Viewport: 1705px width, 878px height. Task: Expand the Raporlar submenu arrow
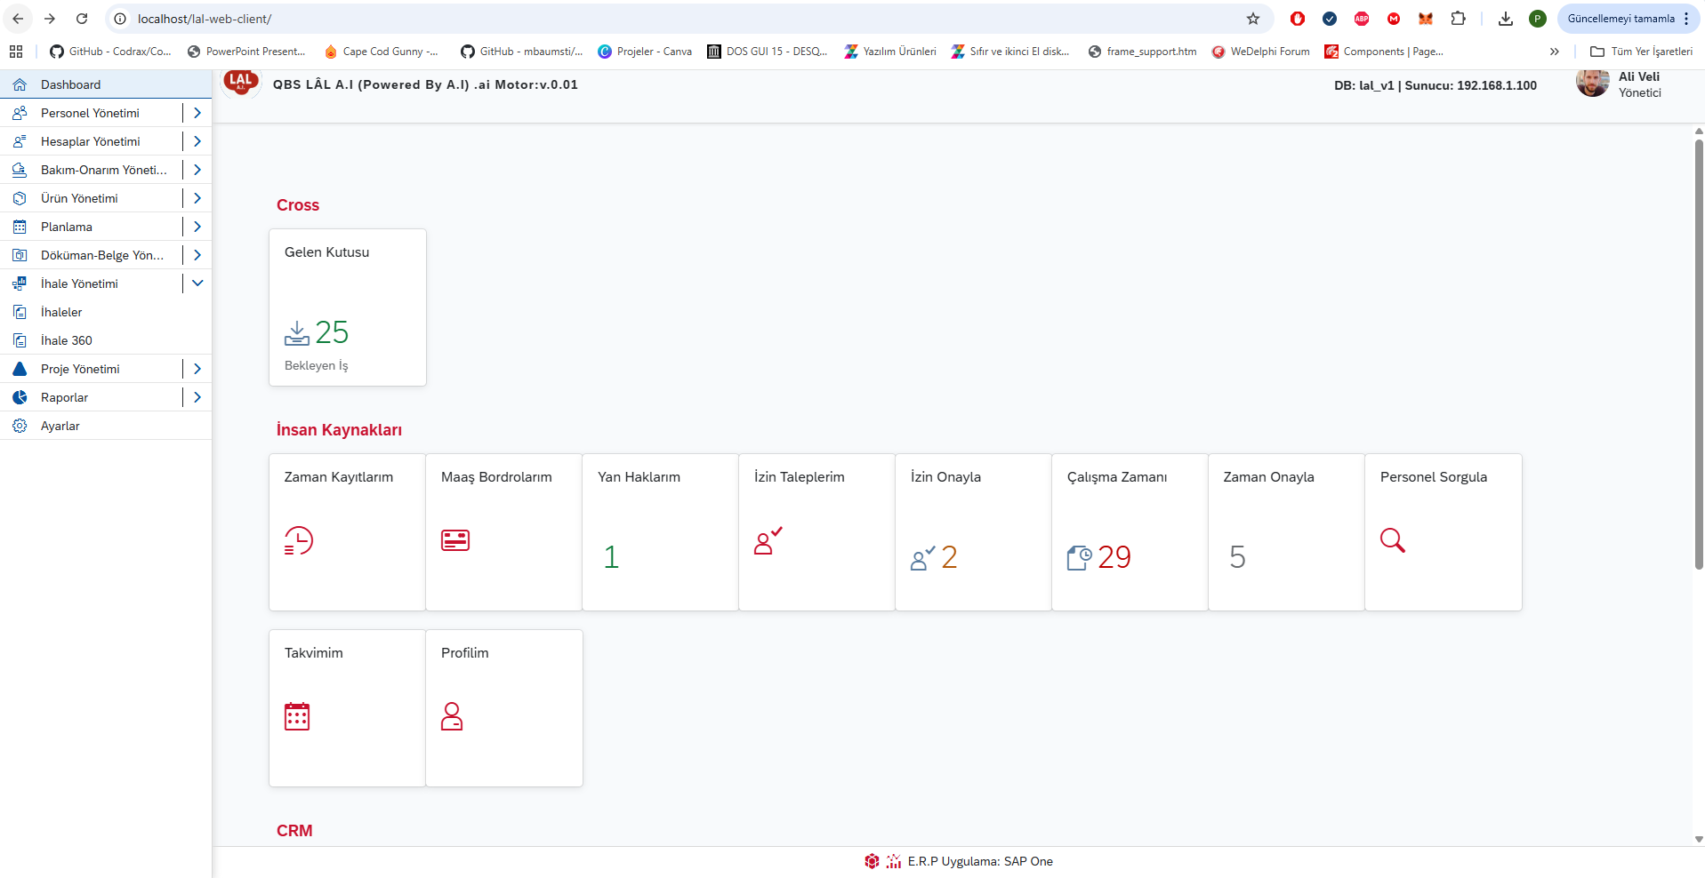[197, 397]
